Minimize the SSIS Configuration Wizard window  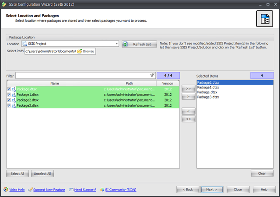(260, 4)
